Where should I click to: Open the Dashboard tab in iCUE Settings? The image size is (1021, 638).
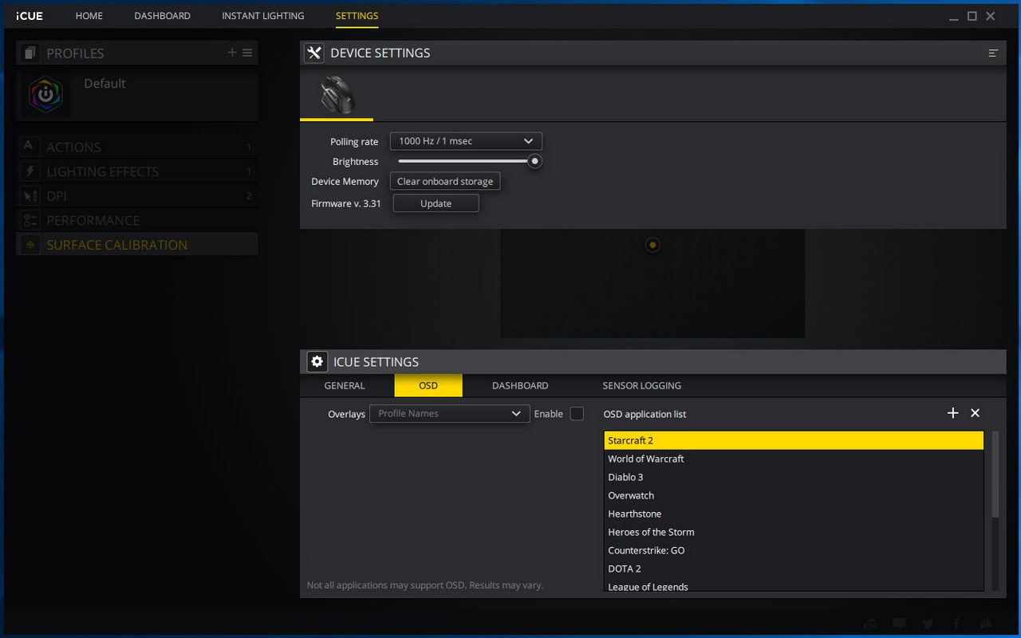tap(520, 385)
